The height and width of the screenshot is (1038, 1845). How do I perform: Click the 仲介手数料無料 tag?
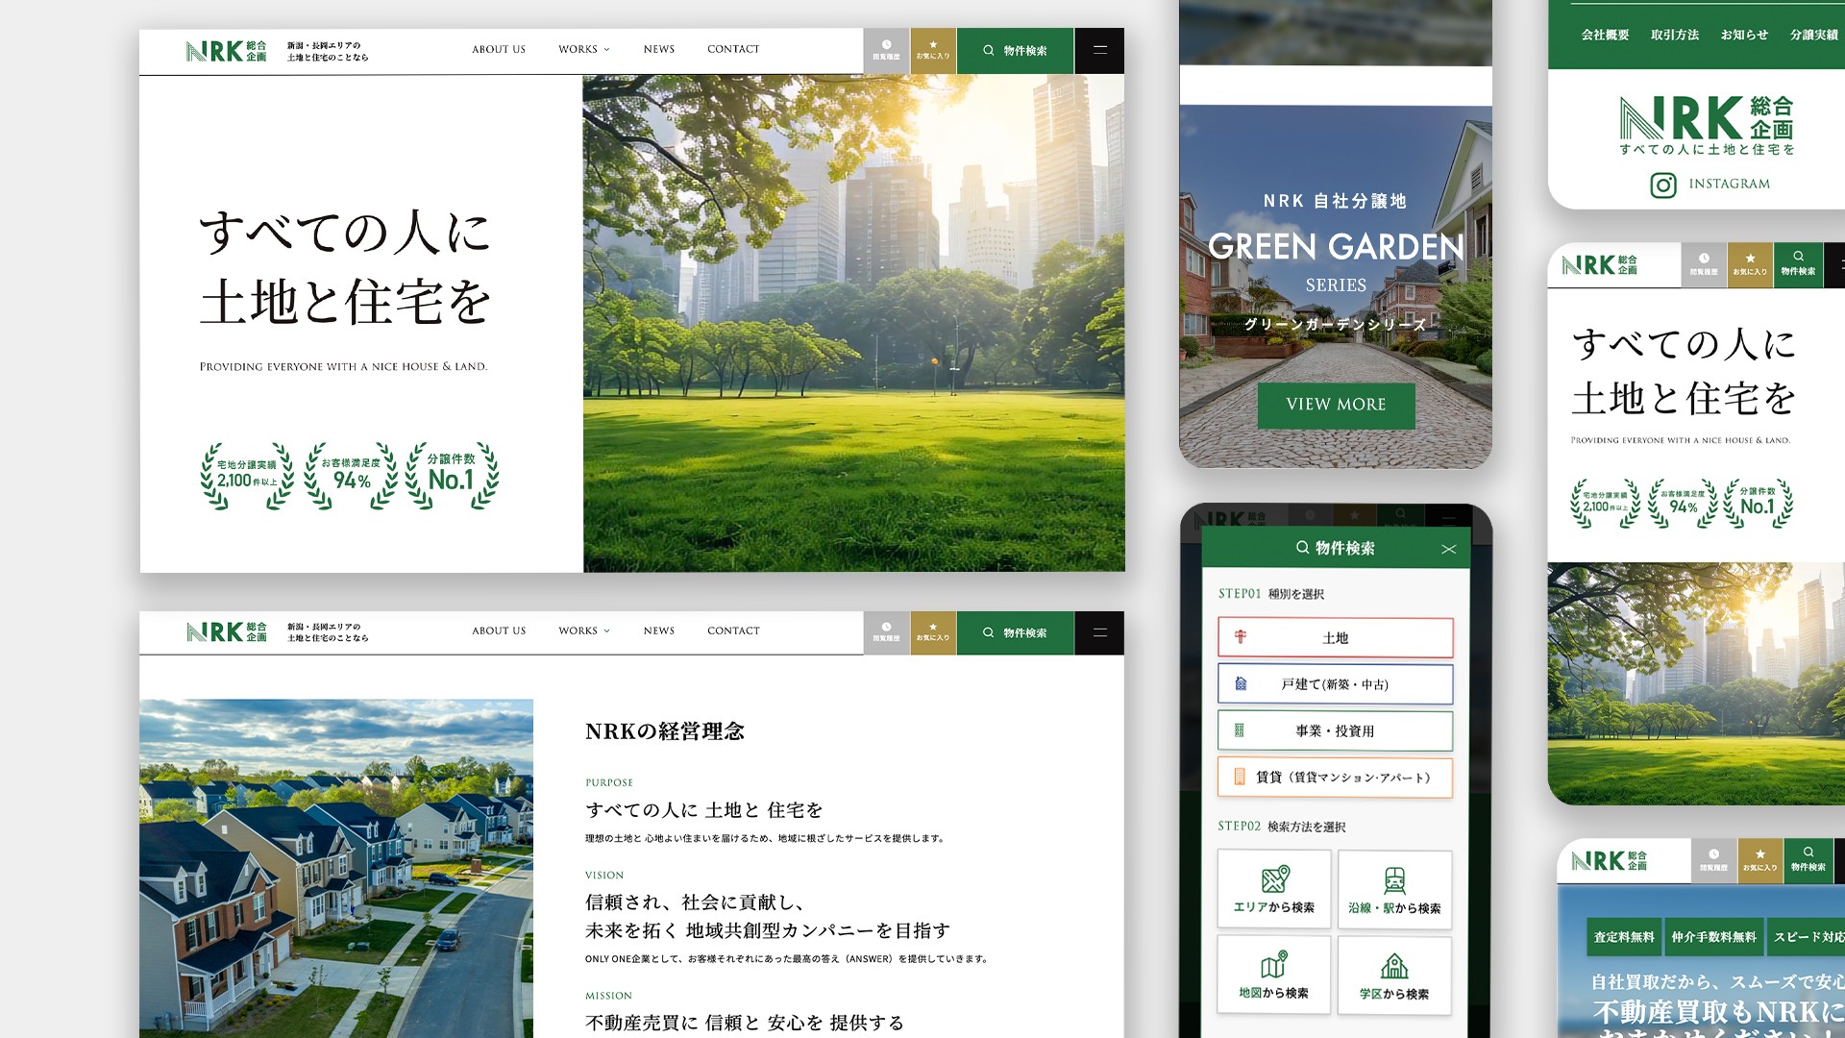tap(1713, 936)
